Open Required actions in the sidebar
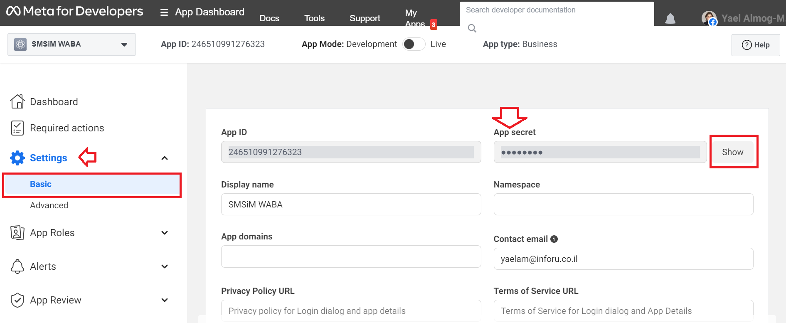Image resolution: width=786 pixels, height=323 pixels. (67, 128)
